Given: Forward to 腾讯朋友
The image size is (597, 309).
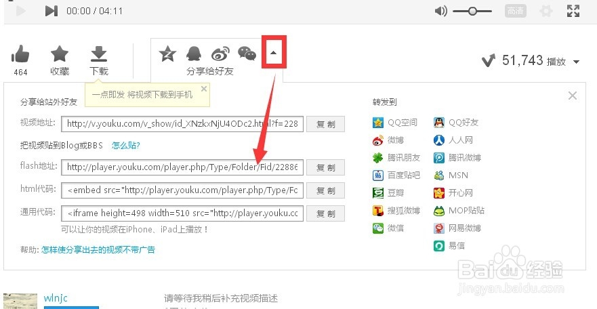Looking at the screenshot, I should point(396,157).
